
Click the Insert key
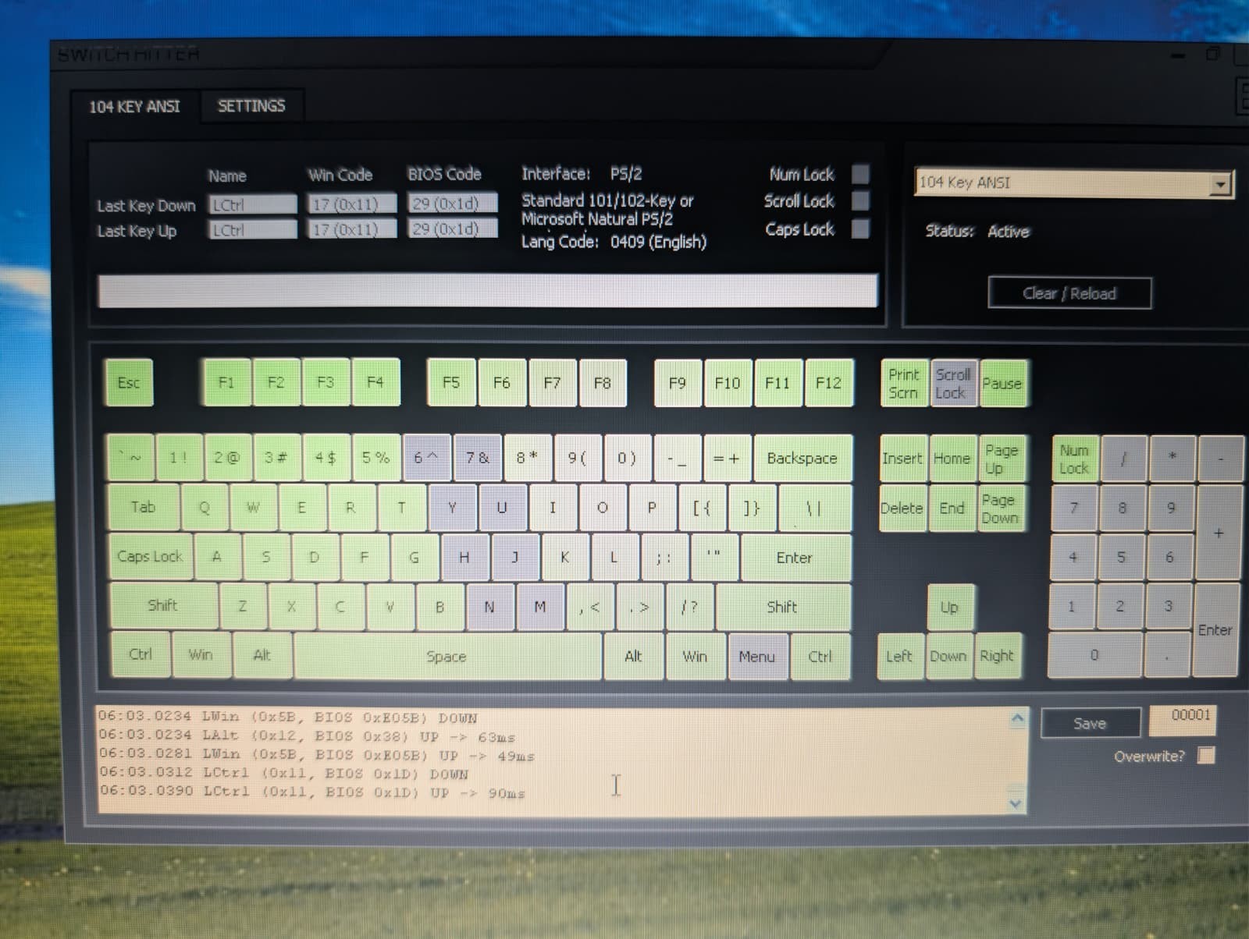tap(902, 459)
